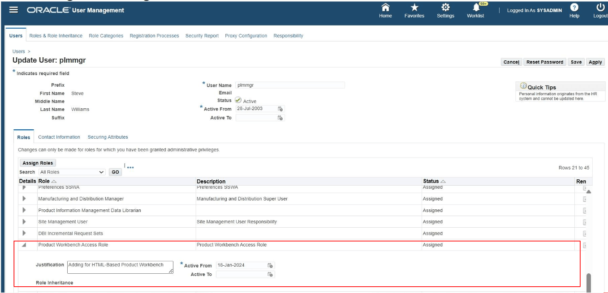Open calendar for role Active To field

click(x=270, y=274)
